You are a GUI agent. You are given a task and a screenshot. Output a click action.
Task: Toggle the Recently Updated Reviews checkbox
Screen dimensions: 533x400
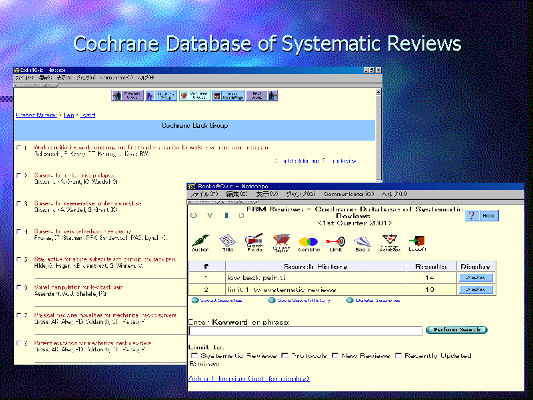point(398,356)
